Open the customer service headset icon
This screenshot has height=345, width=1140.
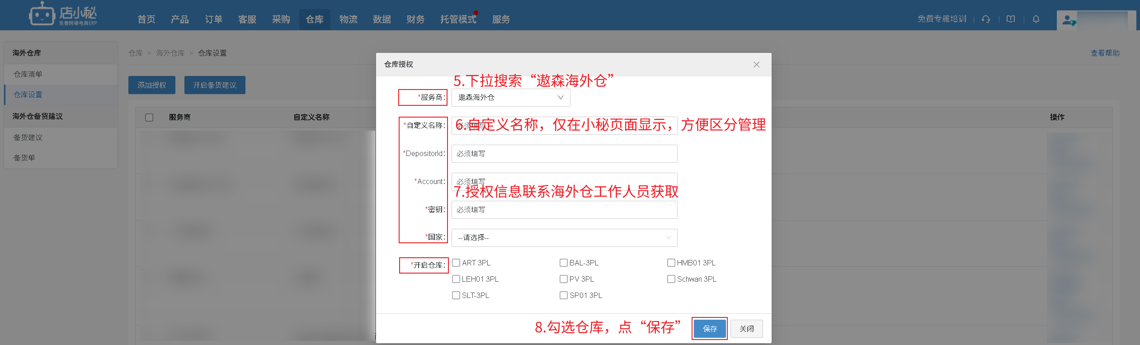point(986,19)
